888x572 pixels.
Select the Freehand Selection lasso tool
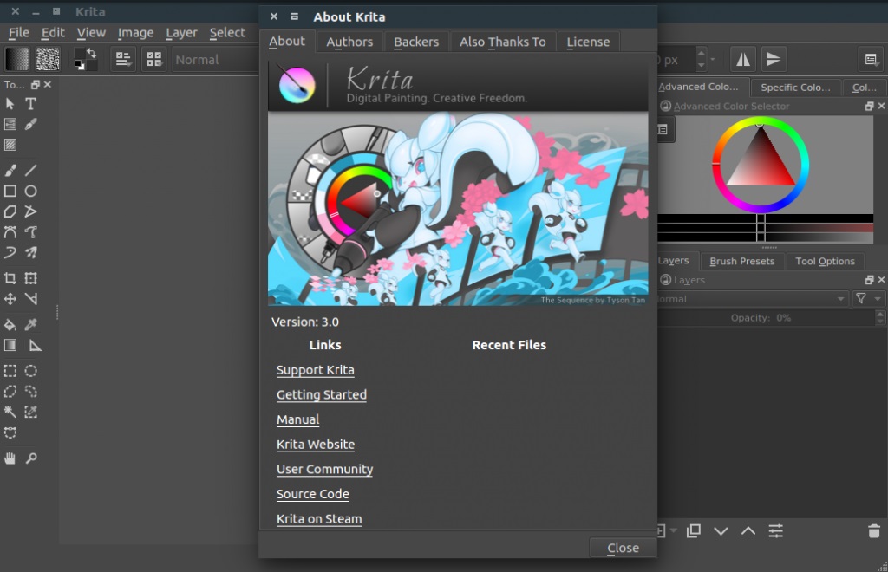tap(30, 391)
